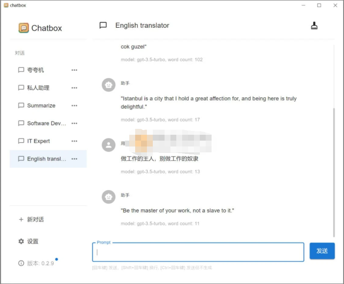Viewport: 344px width, 284px height.
Task: Click the assistant robot avatar icon
Action: coord(108,85)
